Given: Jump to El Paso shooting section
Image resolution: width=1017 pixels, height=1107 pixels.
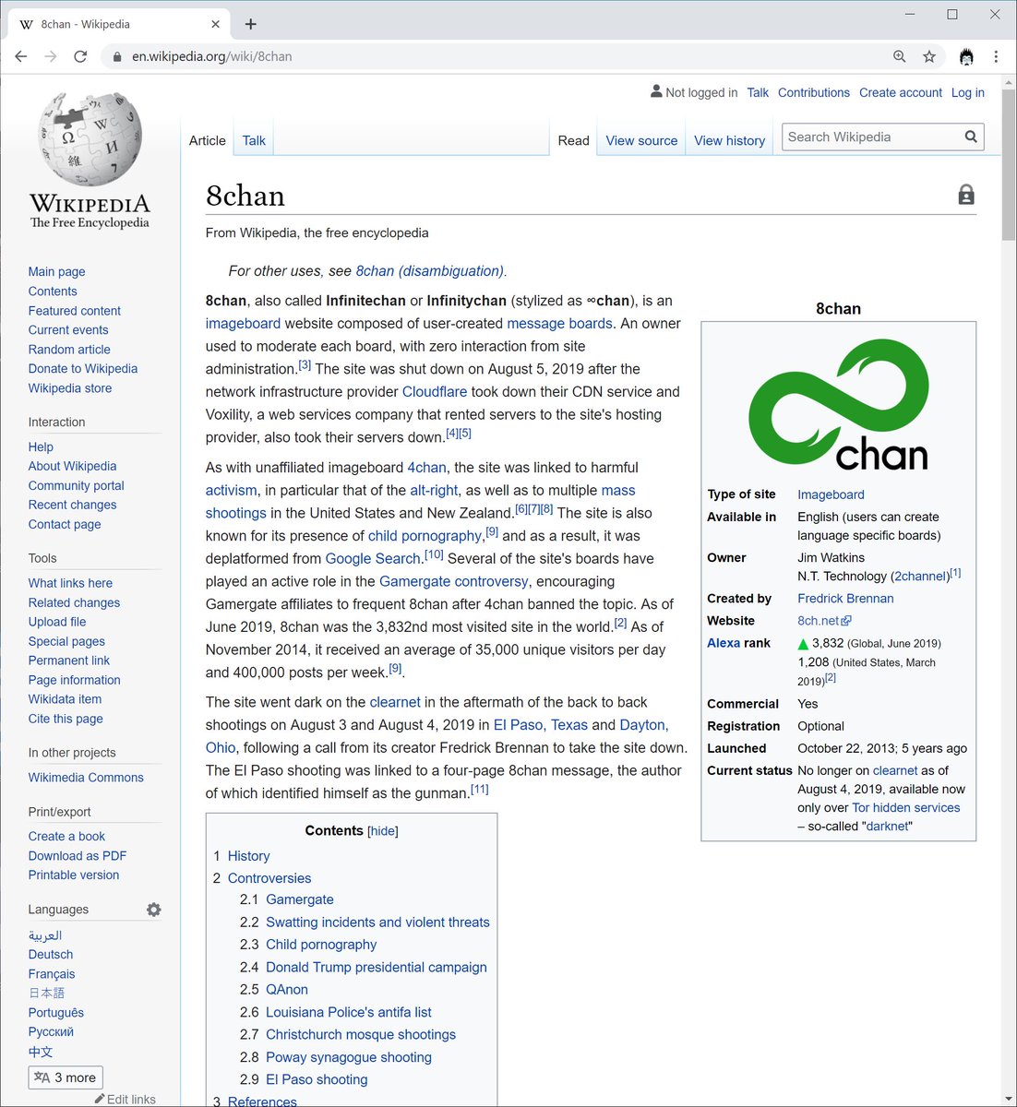Looking at the screenshot, I should pyautogui.click(x=317, y=1079).
